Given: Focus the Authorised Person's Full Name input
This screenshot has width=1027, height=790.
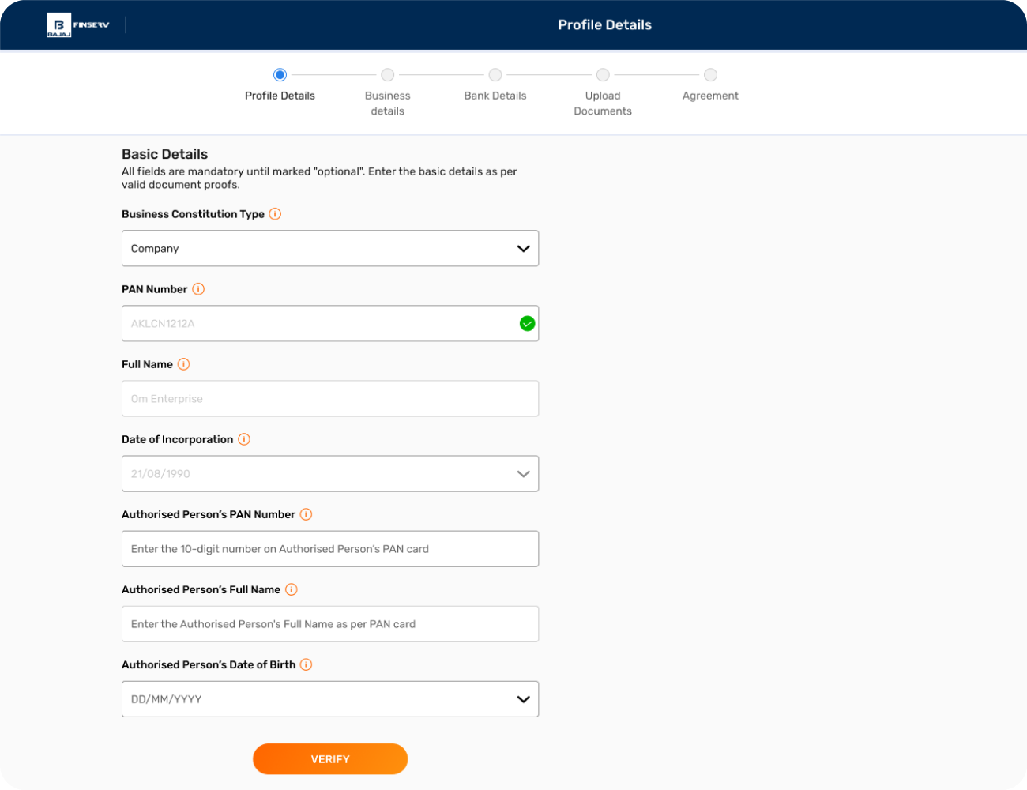Looking at the screenshot, I should pyautogui.click(x=330, y=624).
